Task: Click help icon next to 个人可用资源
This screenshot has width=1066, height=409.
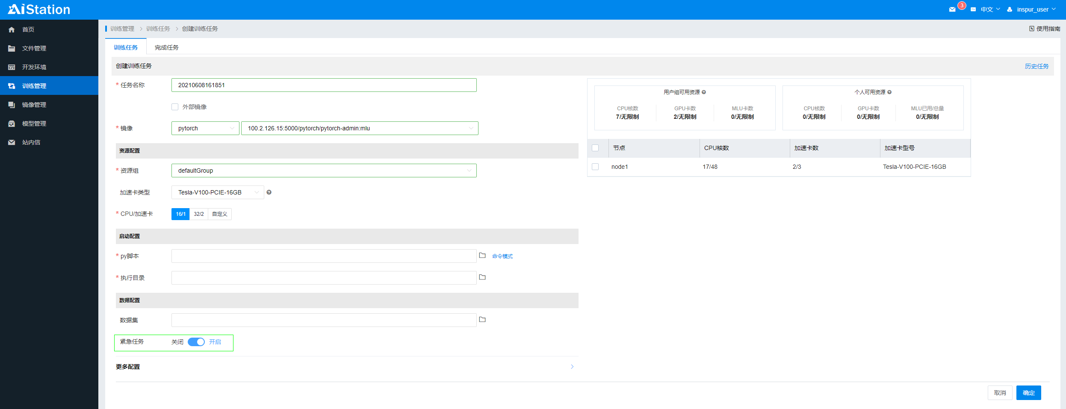Action: pyautogui.click(x=889, y=92)
